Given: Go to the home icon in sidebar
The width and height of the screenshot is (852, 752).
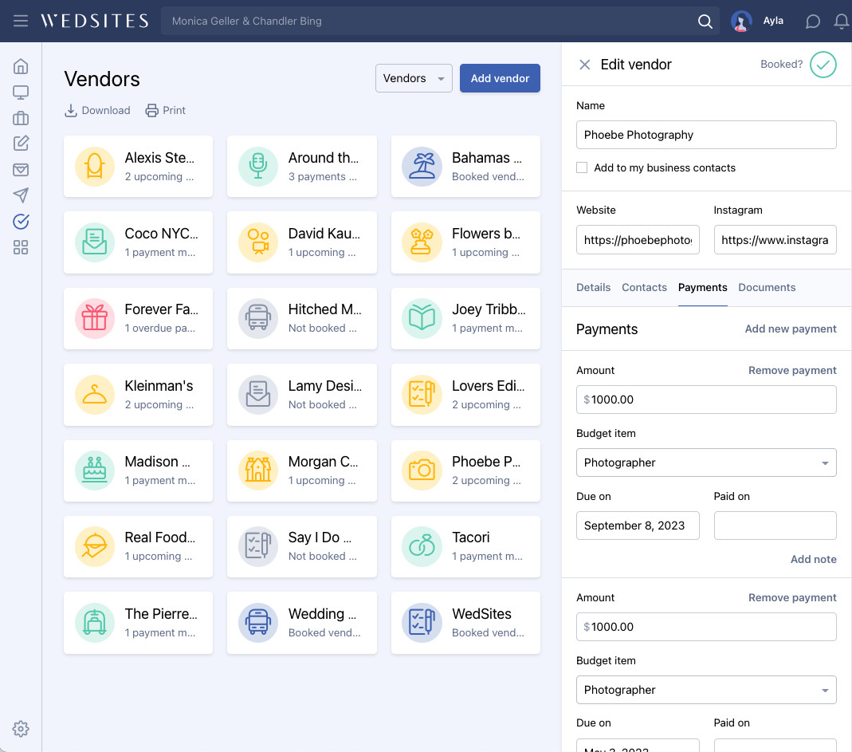Looking at the screenshot, I should 21,66.
